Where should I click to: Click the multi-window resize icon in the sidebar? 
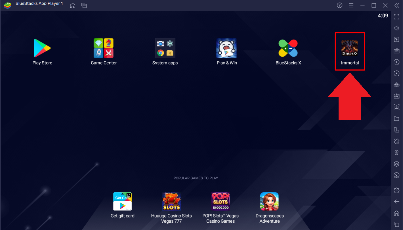pos(396,130)
